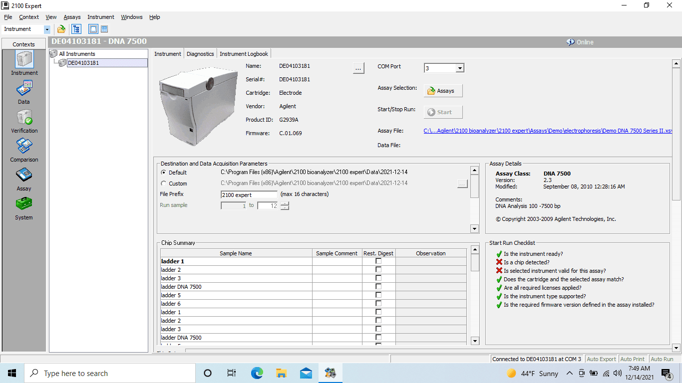The image size is (682, 383).
Task: Open the Assays menu
Action: pos(72,17)
